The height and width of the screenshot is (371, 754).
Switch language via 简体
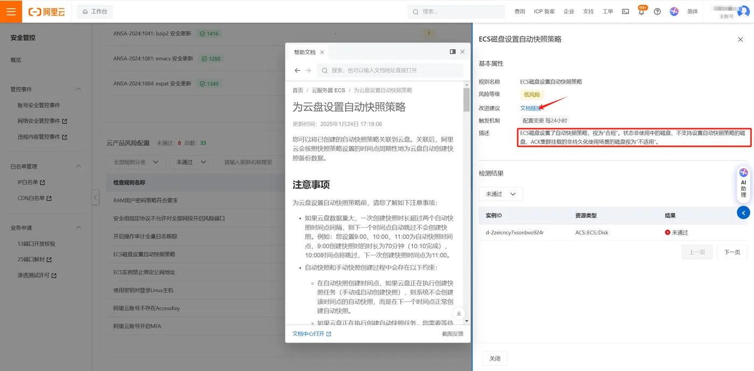(693, 11)
